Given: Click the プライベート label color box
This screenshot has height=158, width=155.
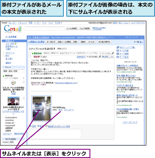Looking at the screenshot, I should (x=4, y=53).
